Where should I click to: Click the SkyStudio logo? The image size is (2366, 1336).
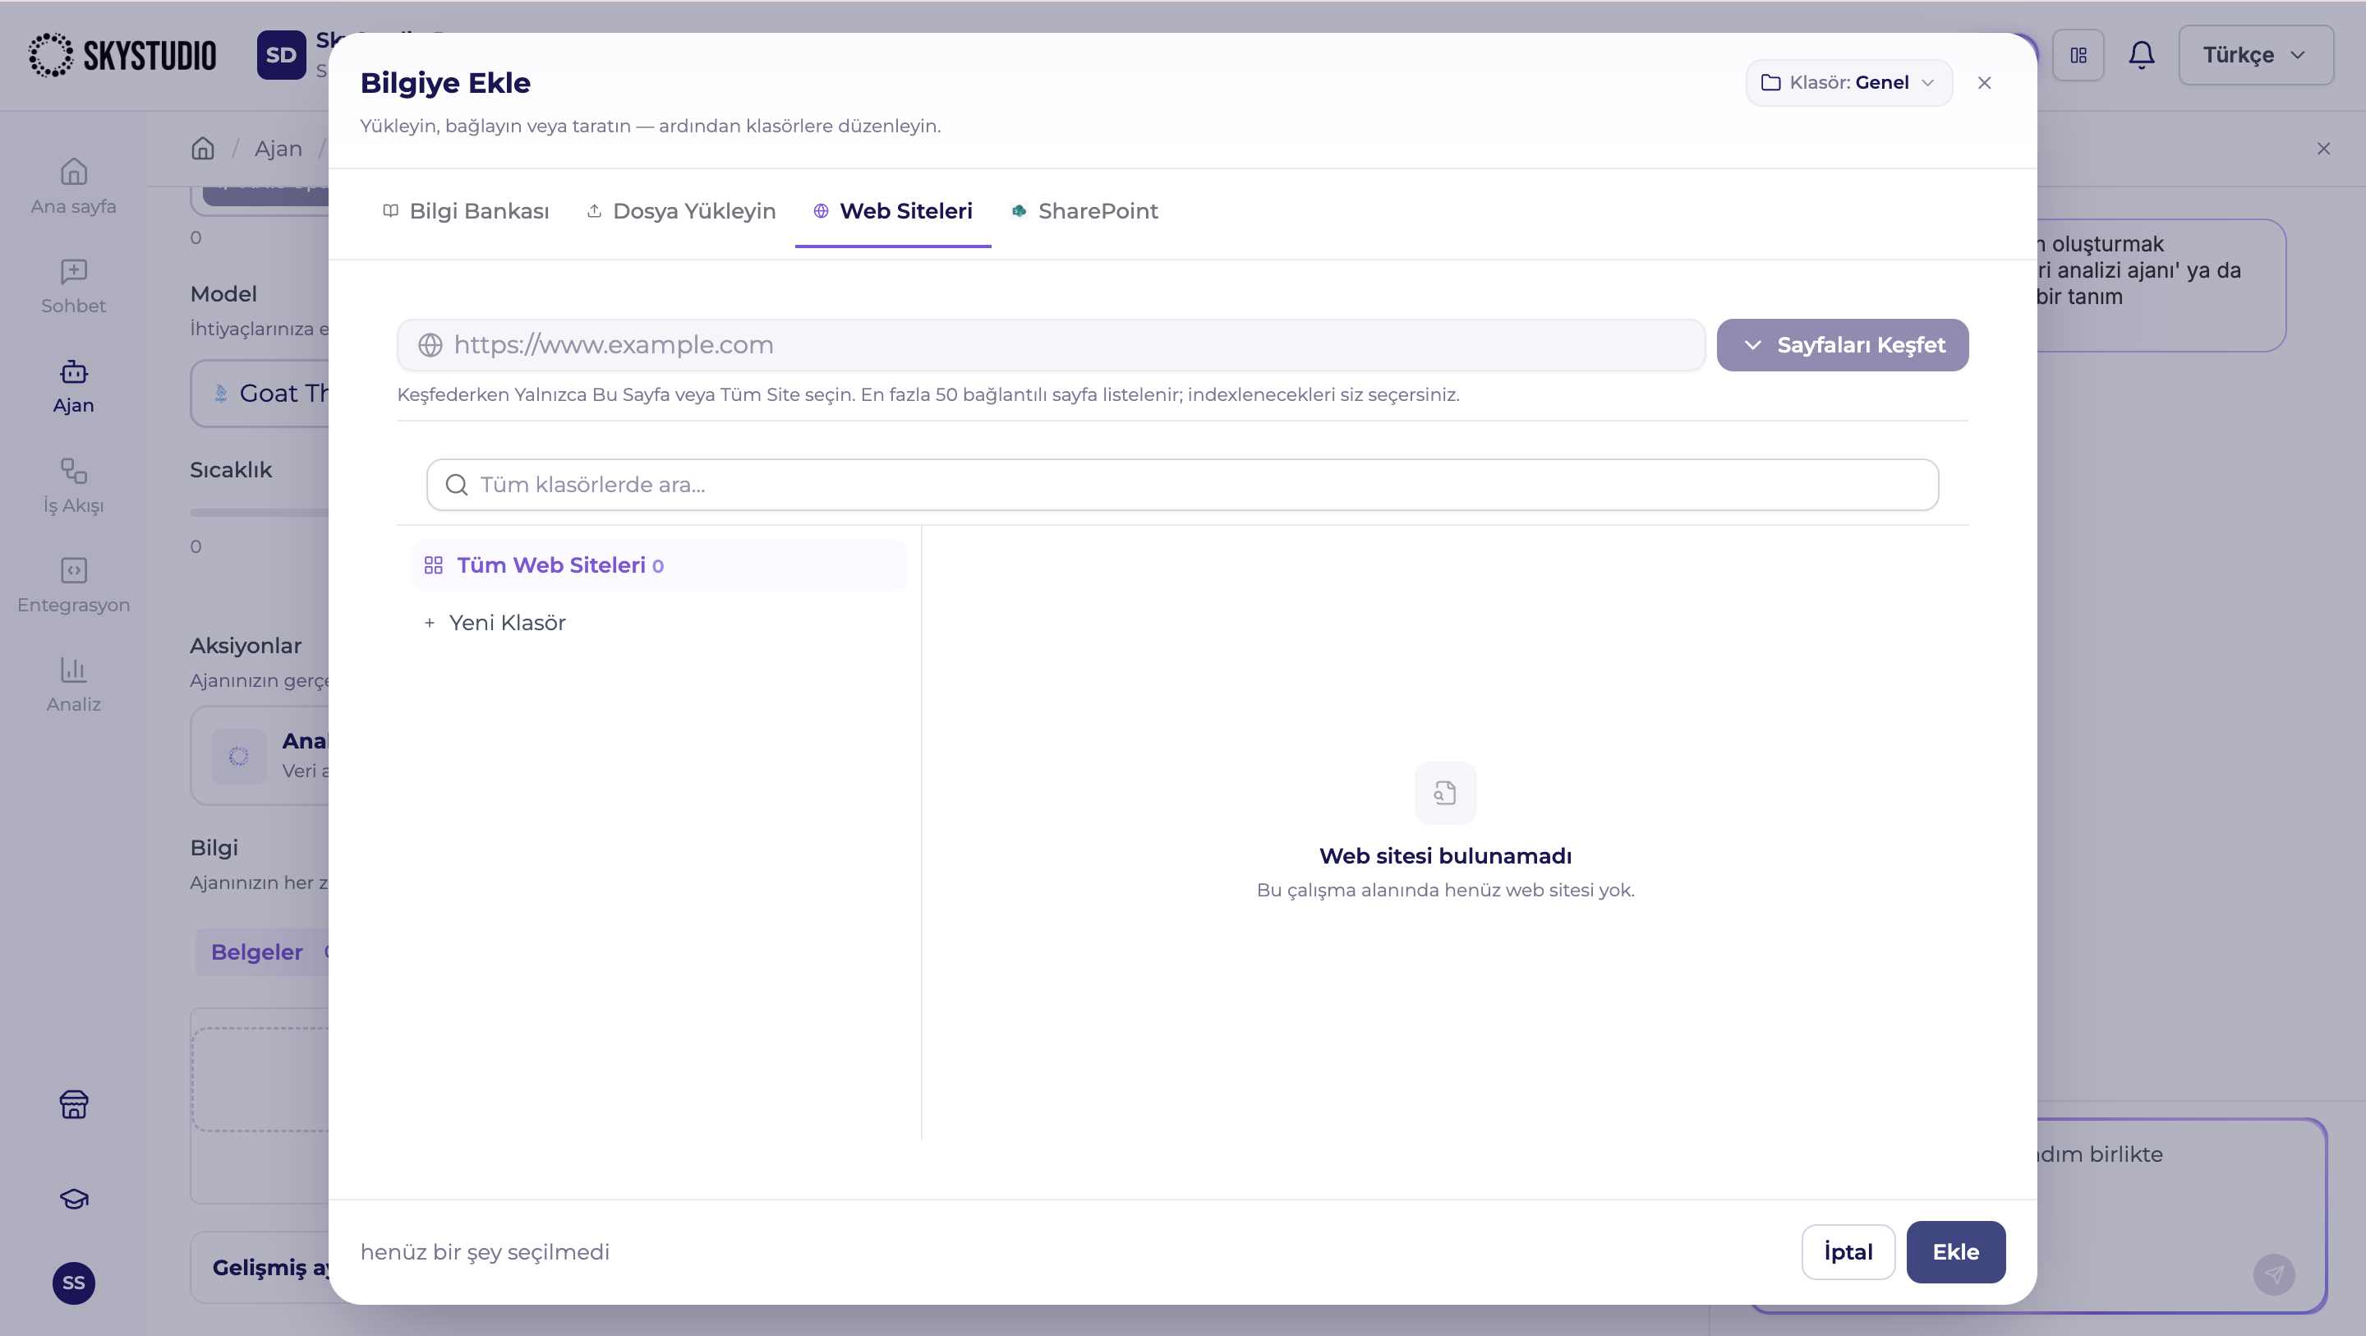(x=122, y=55)
